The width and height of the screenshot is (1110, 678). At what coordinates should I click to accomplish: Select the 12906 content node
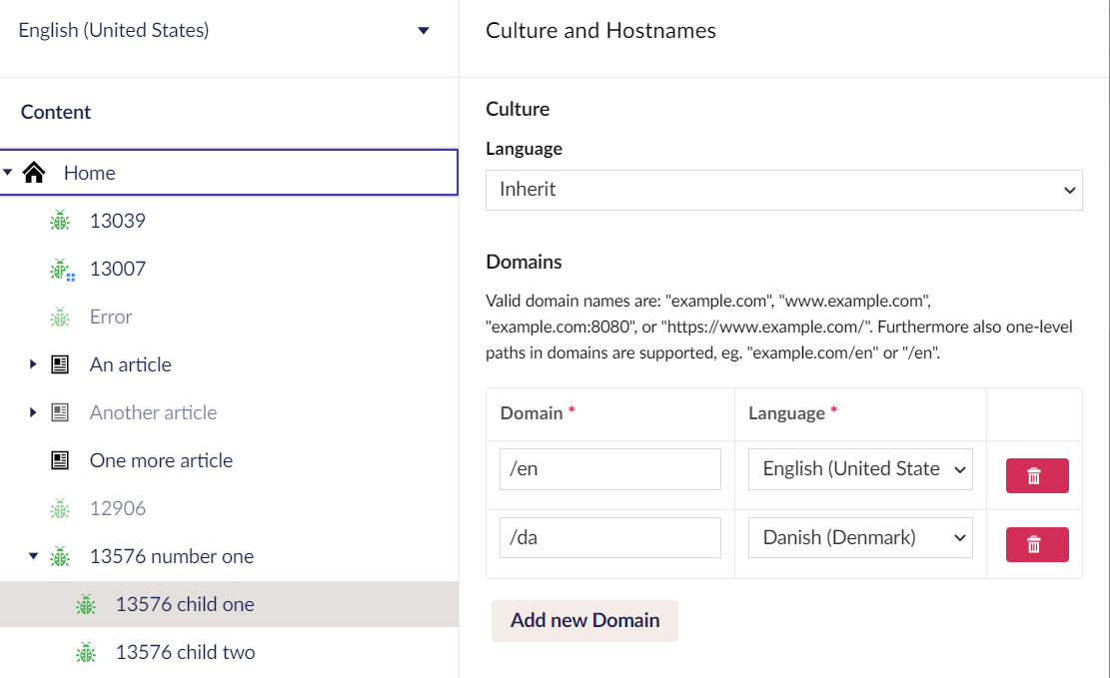pos(118,509)
